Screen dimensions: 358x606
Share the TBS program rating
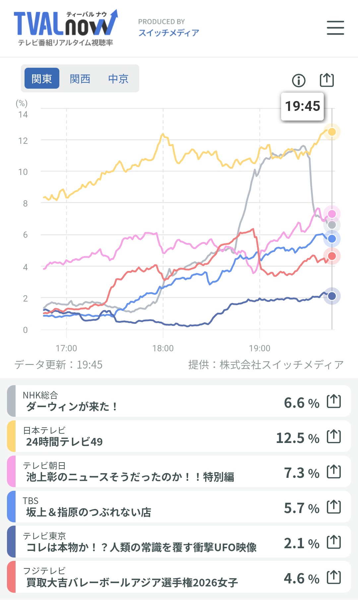pyautogui.click(x=334, y=507)
